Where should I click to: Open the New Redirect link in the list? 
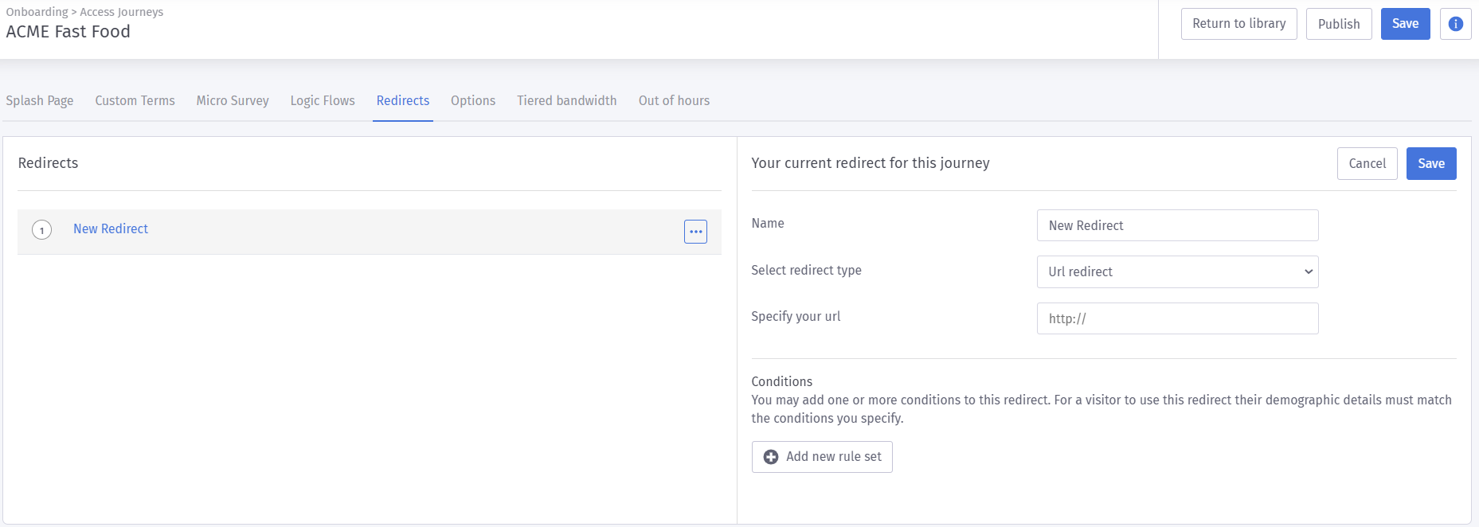tap(111, 228)
